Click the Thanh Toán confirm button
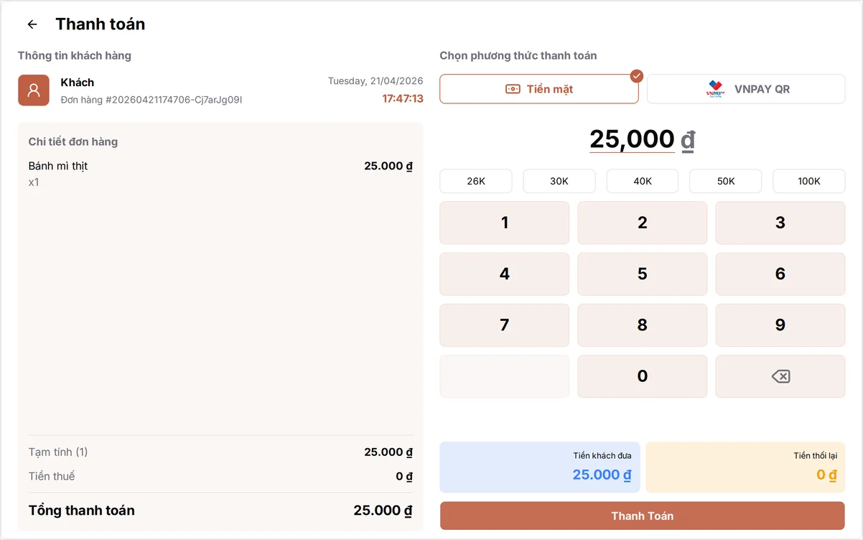Image resolution: width=863 pixels, height=540 pixels. pyautogui.click(x=643, y=516)
